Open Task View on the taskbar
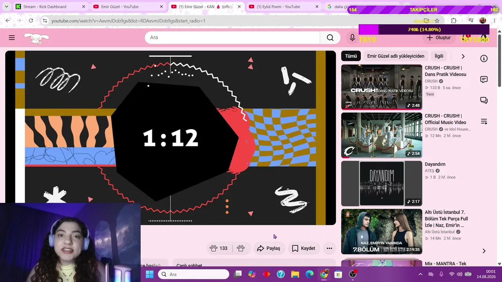The image size is (502, 282). coord(238,274)
